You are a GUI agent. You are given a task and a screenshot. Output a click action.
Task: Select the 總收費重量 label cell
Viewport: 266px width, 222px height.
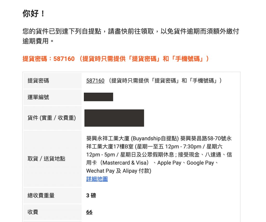pos(41,196)
